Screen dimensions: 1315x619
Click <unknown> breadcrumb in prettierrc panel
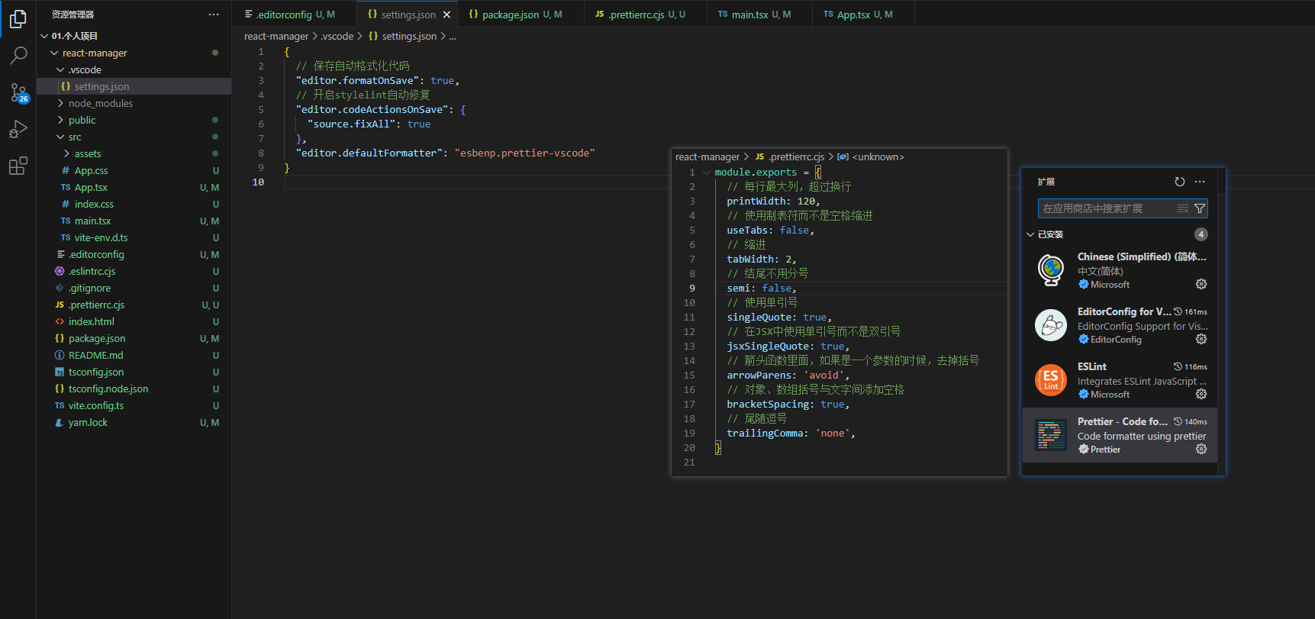[878, 157]
